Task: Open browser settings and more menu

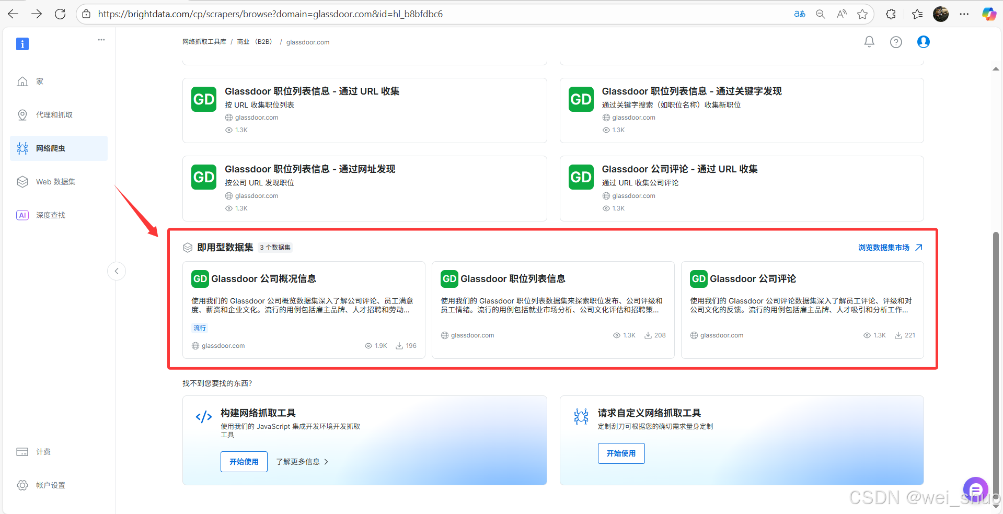Action: (964, 14)
